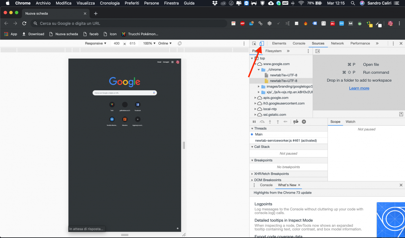Viewport: 405px width, 238px height.
Task: Open the Responsive device dropdown
Action: 96,43
